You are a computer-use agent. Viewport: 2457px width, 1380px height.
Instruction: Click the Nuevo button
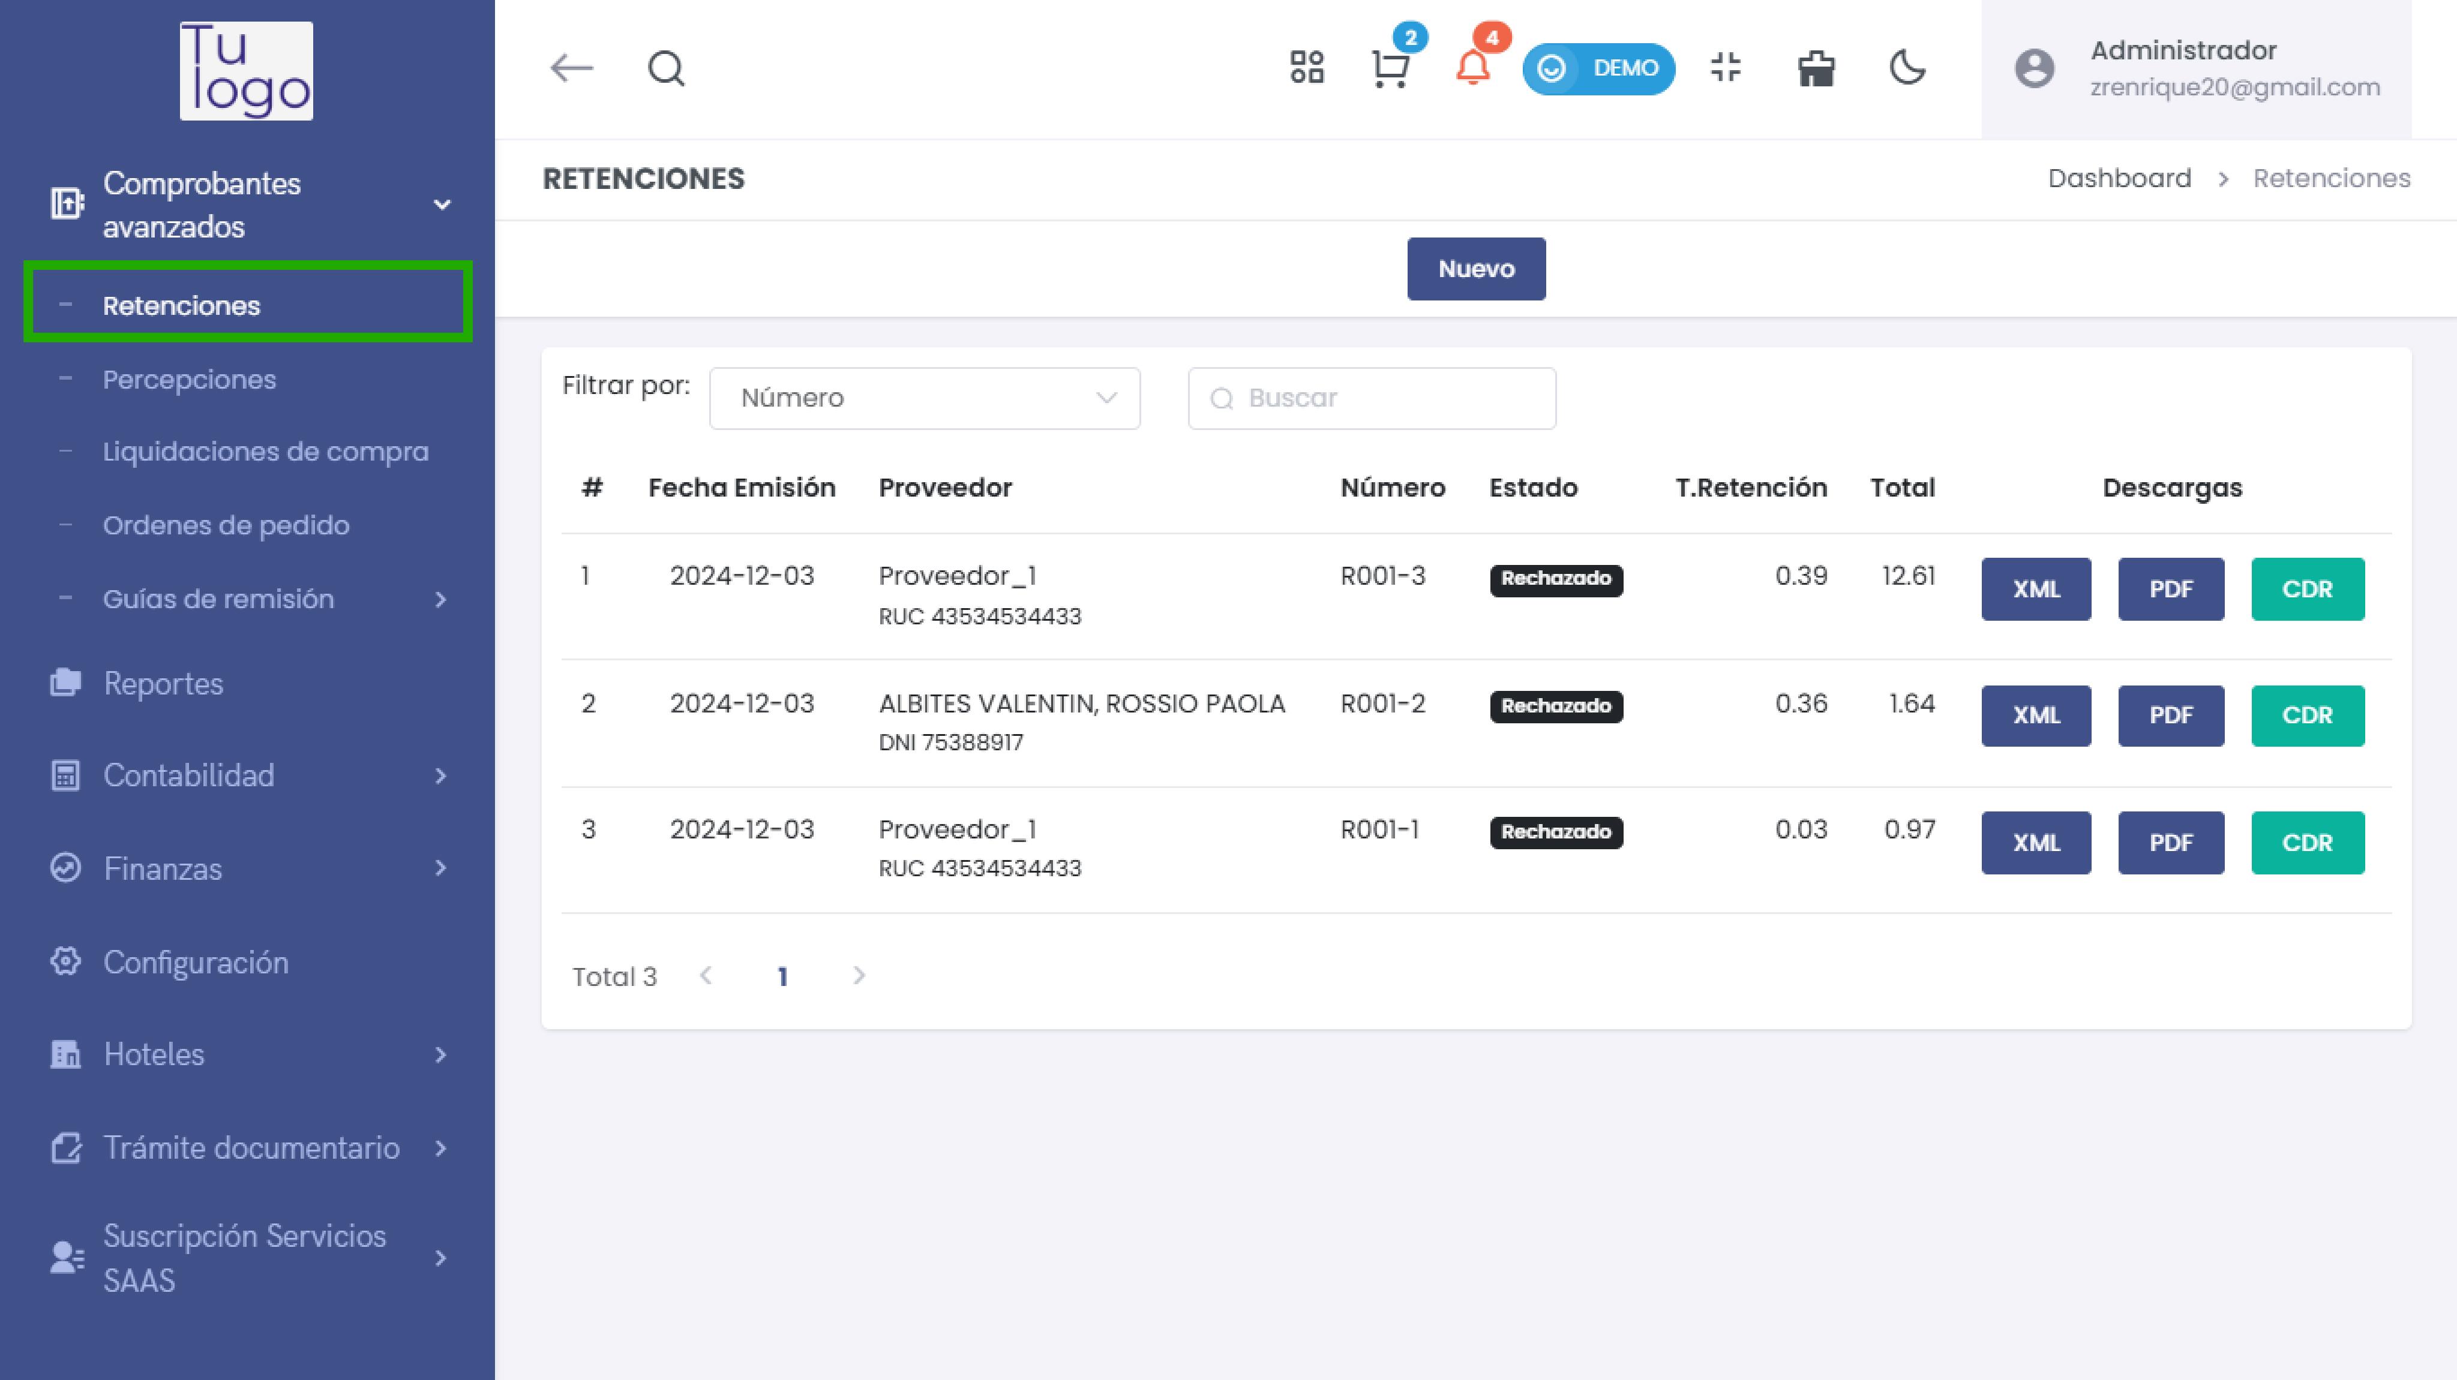click(x=1475, y=269)
